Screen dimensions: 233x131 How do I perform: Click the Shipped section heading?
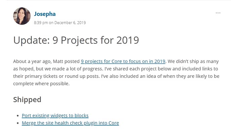point(27,100)
